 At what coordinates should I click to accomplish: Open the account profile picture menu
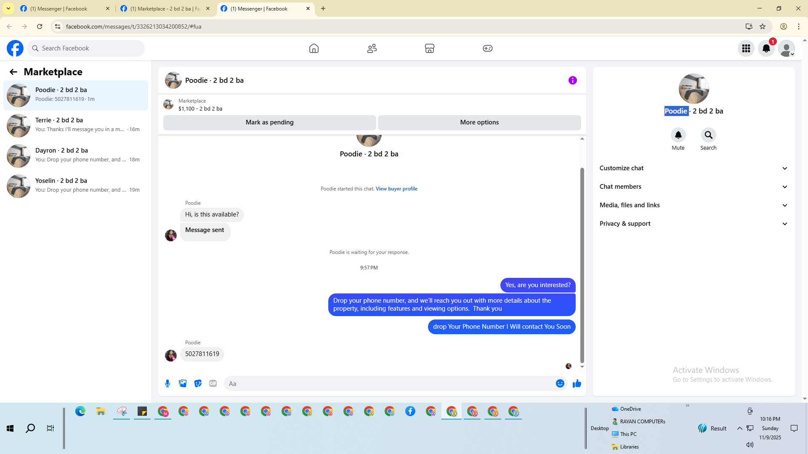tap(787, 48)
